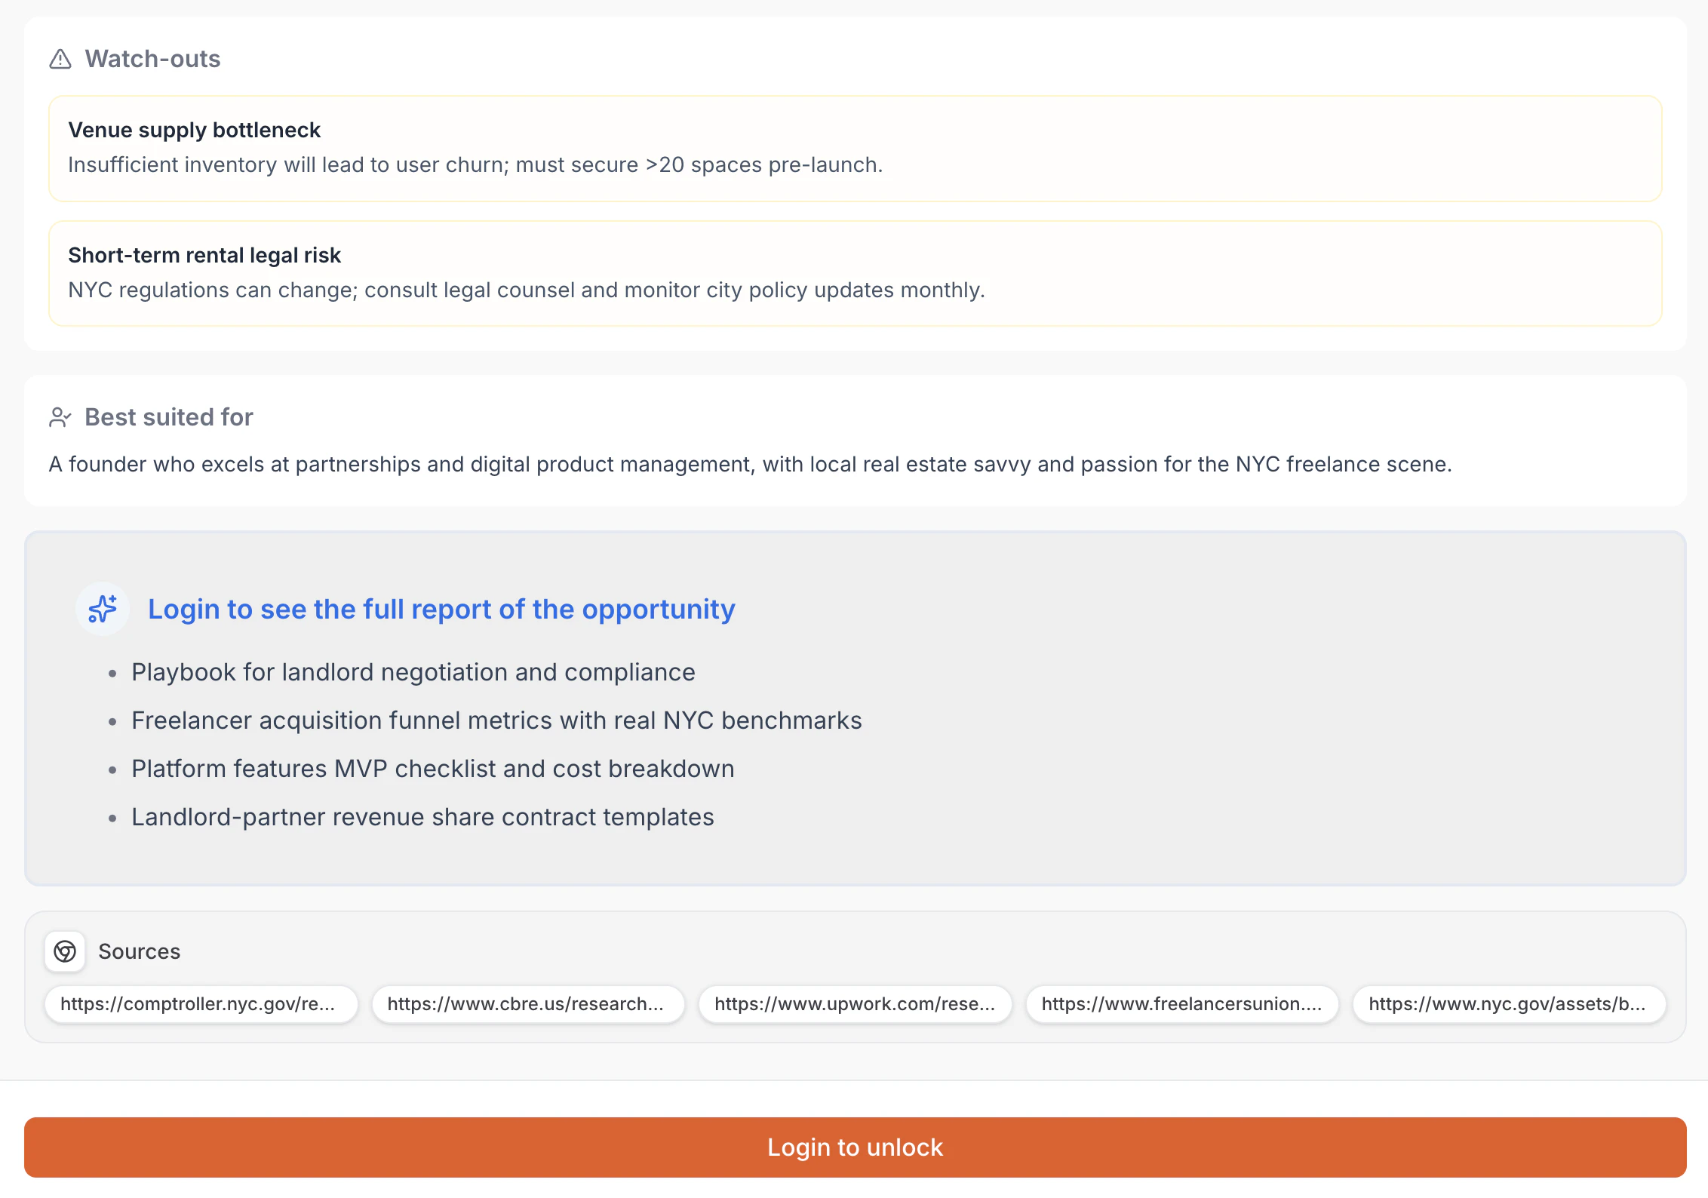Click the Watch-outs section heading
The image size is (1708, 1198).
point(152,59)
